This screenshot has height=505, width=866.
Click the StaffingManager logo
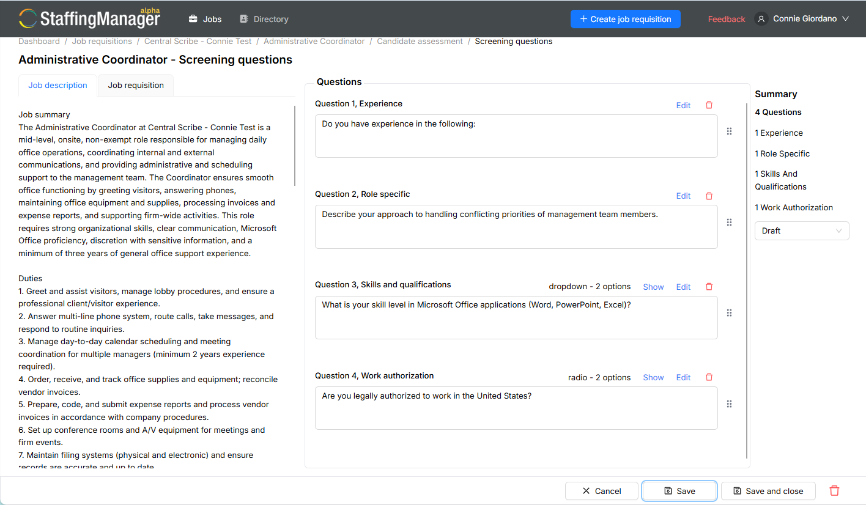pyautogui.click(x=89, y=18)
